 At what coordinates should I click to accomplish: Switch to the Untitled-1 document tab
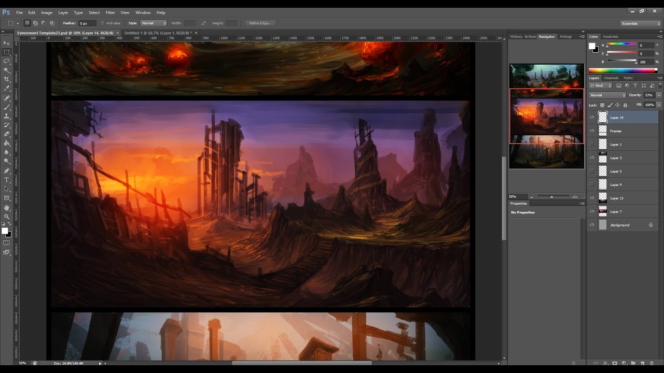[158, 33]
